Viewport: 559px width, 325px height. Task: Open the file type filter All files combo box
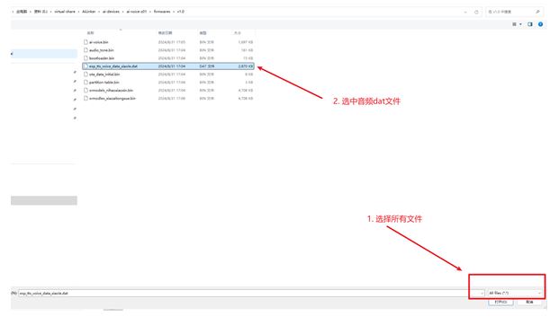tap(514, 293)
